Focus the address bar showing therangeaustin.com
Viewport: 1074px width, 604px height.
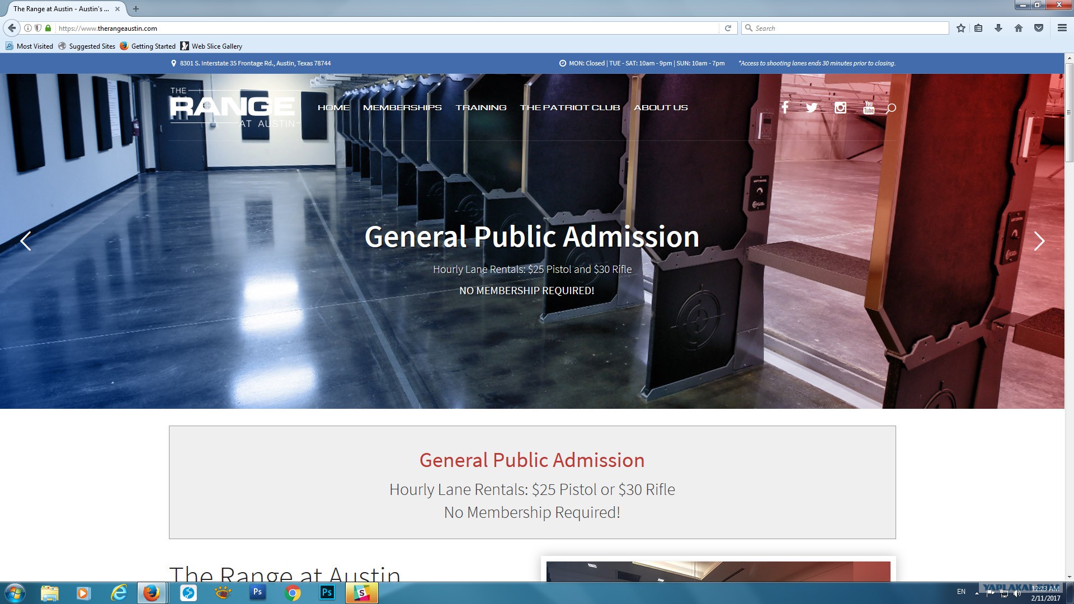pyautogui.click(x=386, y=28)
